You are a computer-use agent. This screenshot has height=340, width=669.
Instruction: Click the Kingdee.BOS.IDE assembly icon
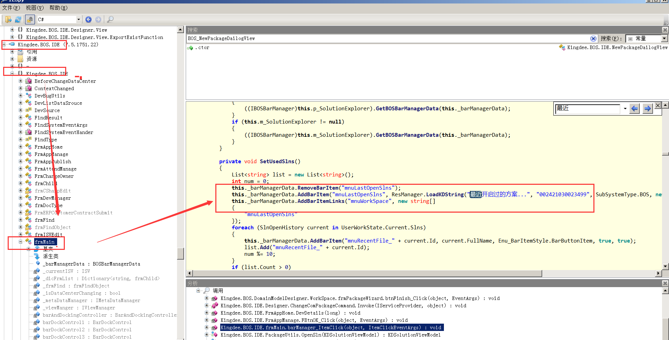click(x=12, y=44)
